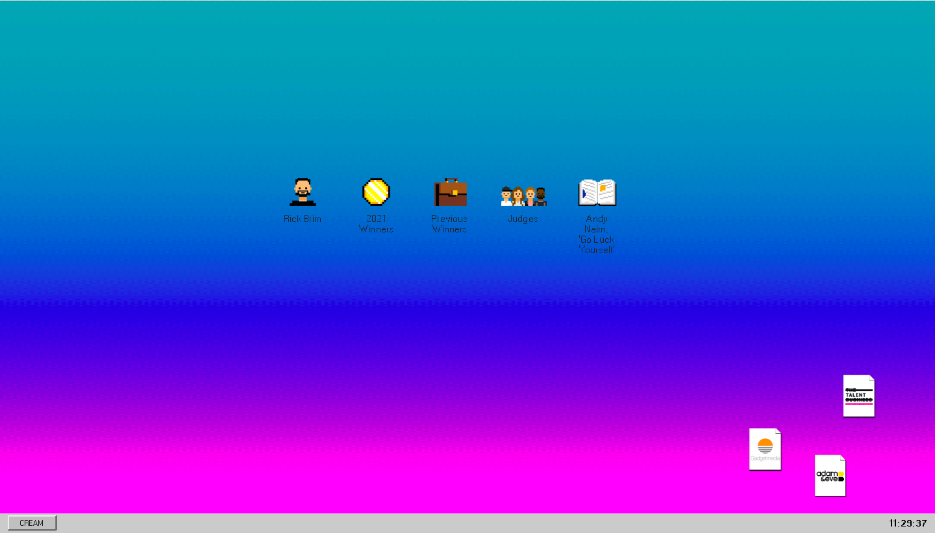
Task: Open the Gadgetmedia document file
Action: pyautogui.click(x=765, y=449)
